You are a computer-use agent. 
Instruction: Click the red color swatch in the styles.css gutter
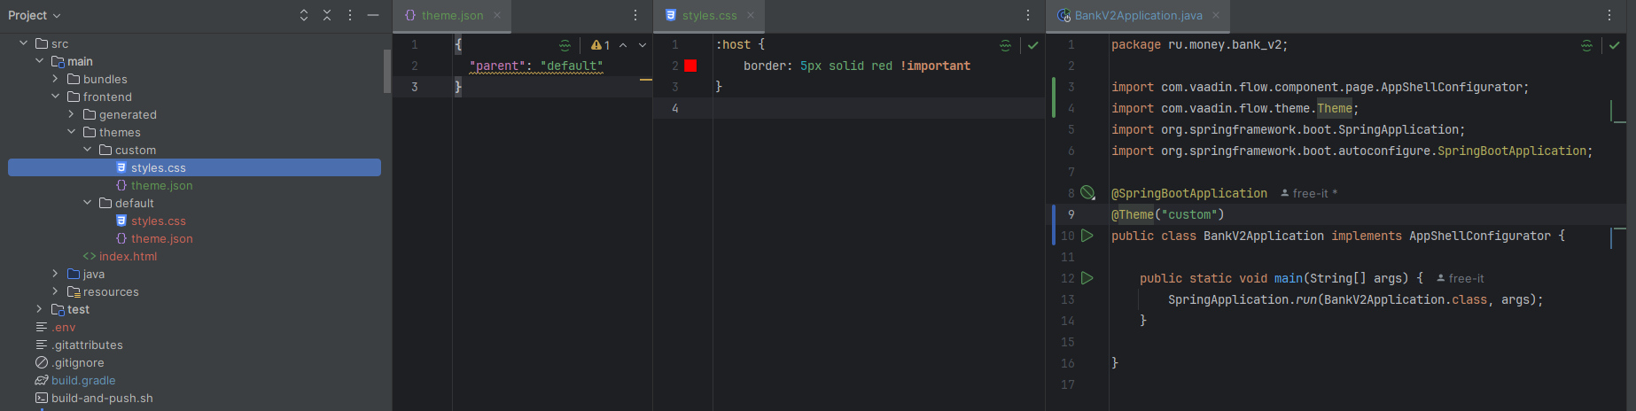[690, 66]
